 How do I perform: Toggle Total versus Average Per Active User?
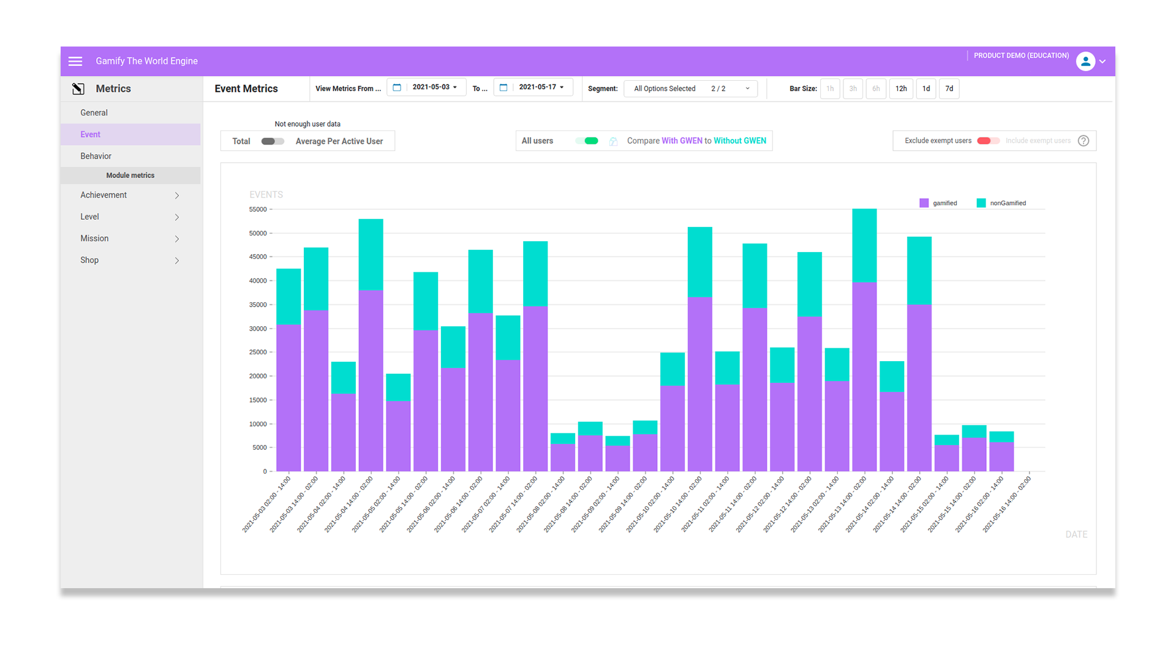[x=273, y=141]
